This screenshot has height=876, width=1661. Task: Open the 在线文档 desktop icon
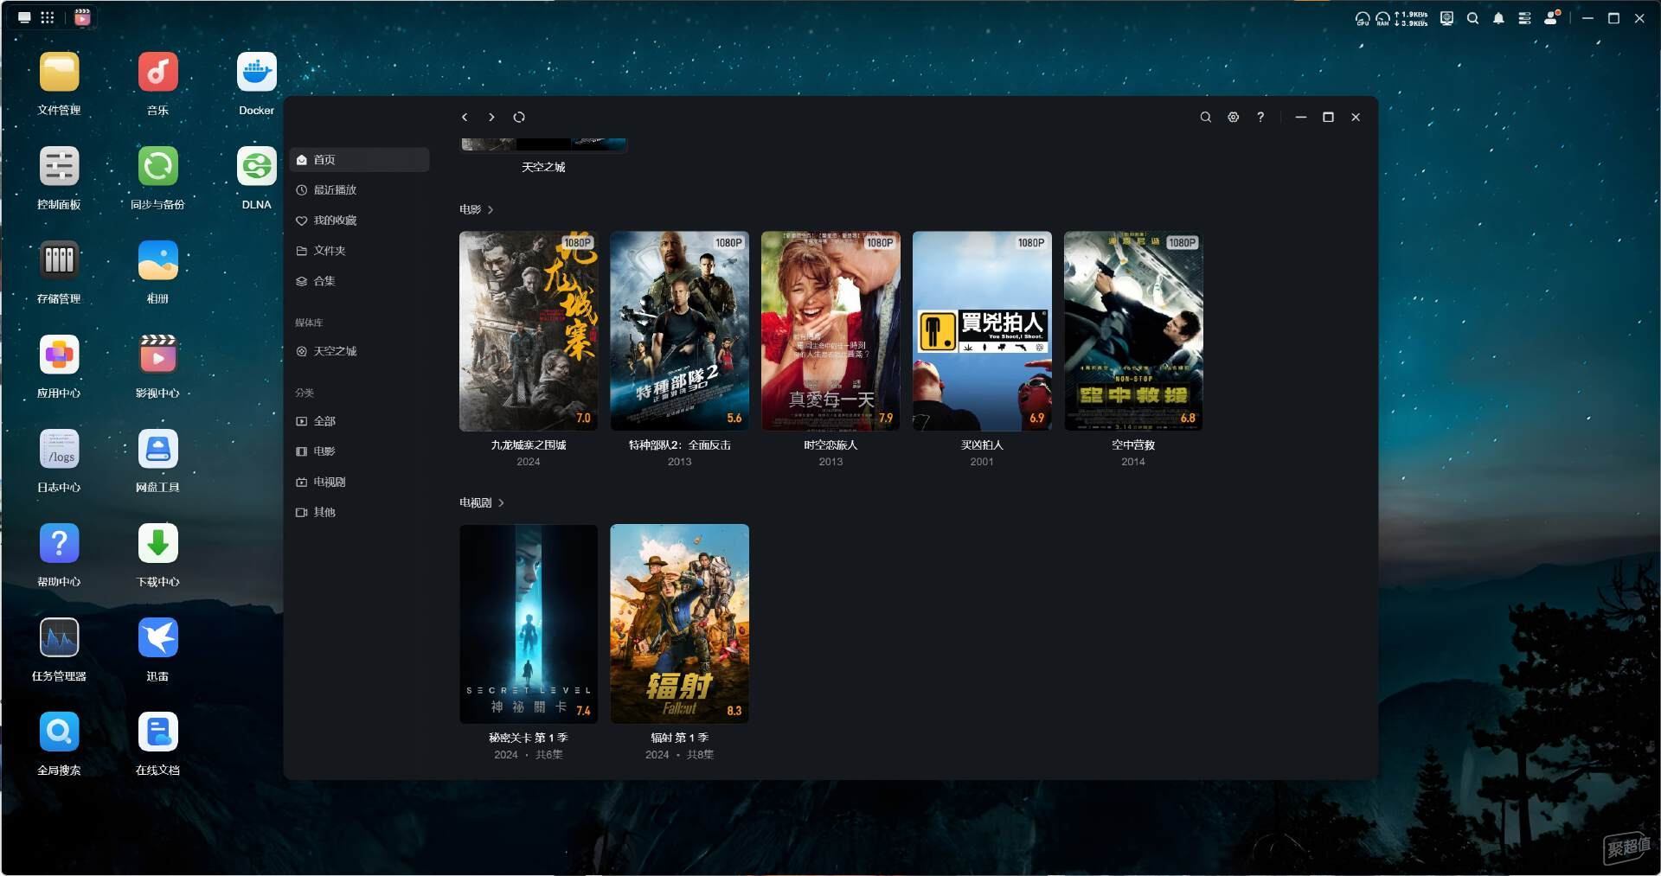(157, 732)
